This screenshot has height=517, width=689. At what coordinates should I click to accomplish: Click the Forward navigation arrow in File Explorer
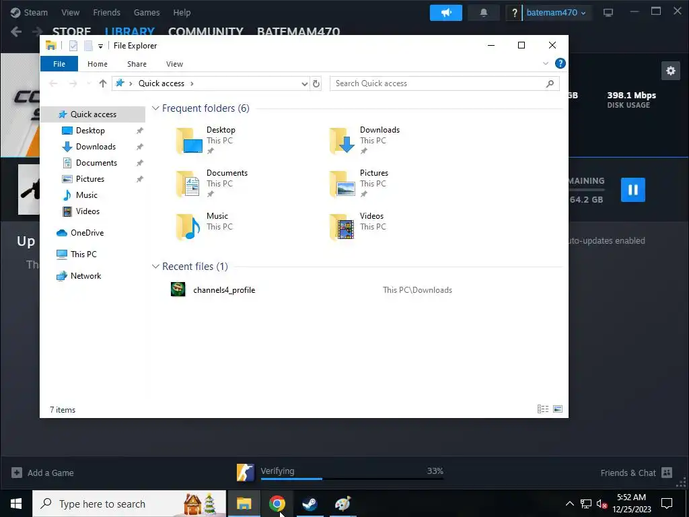tap(73, 83)
